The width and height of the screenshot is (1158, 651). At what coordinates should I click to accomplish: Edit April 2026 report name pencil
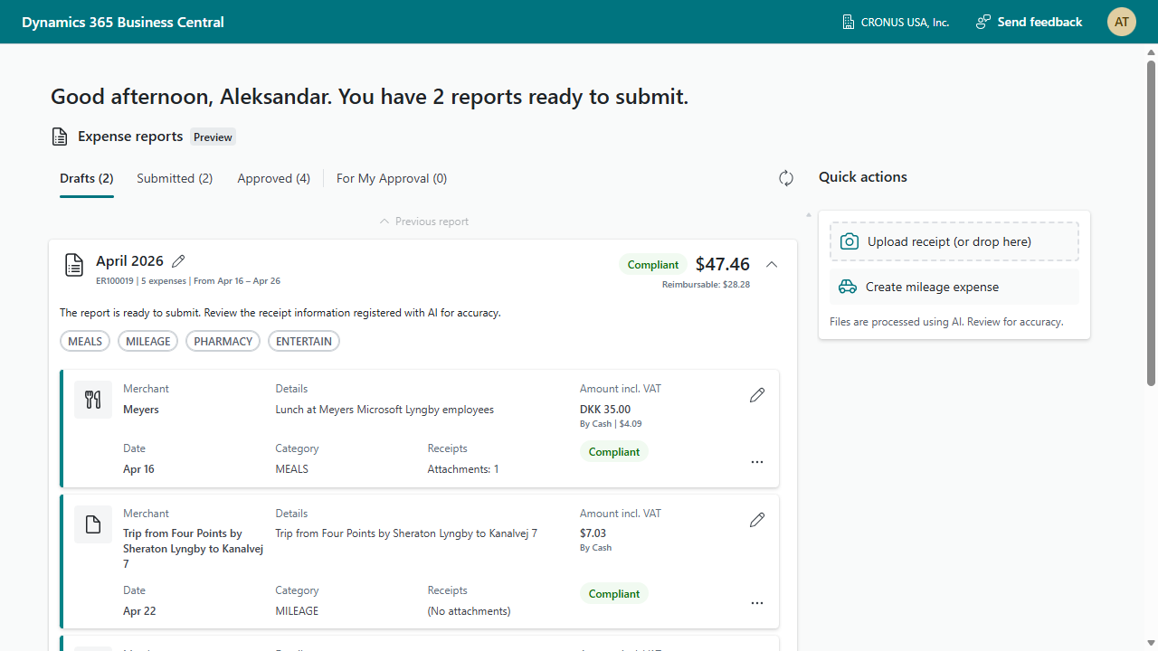(x=179, y=260)
